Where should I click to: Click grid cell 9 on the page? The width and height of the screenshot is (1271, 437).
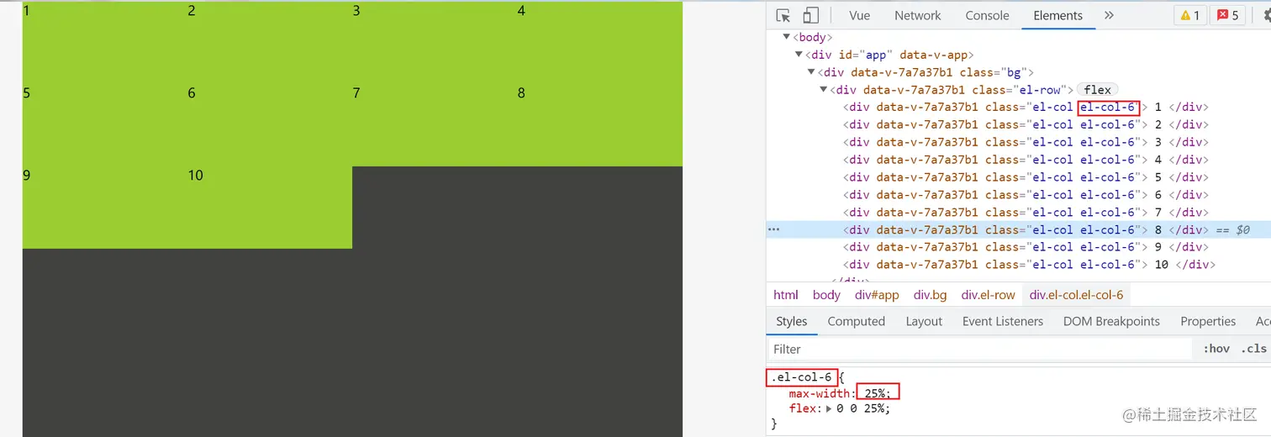(x=105, y=207)
